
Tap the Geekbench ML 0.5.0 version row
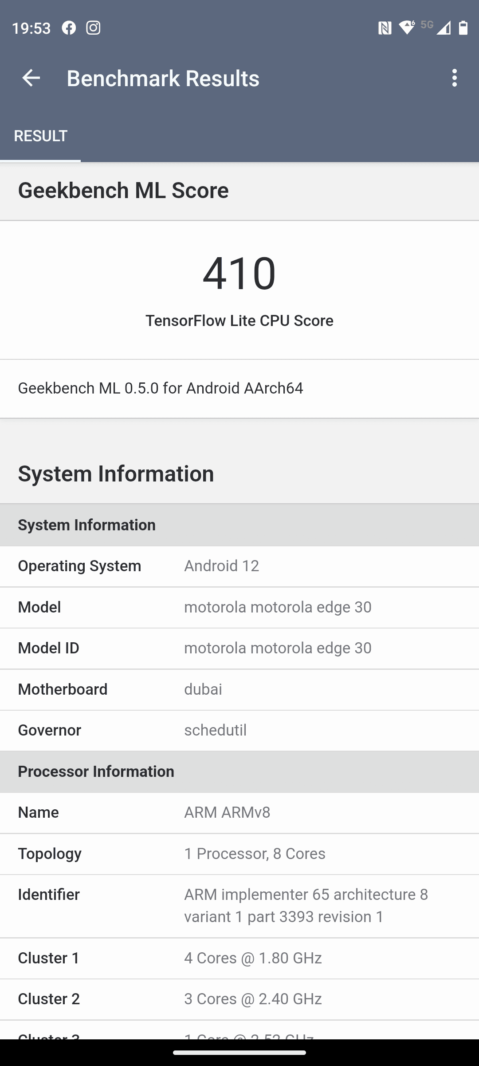239,388
